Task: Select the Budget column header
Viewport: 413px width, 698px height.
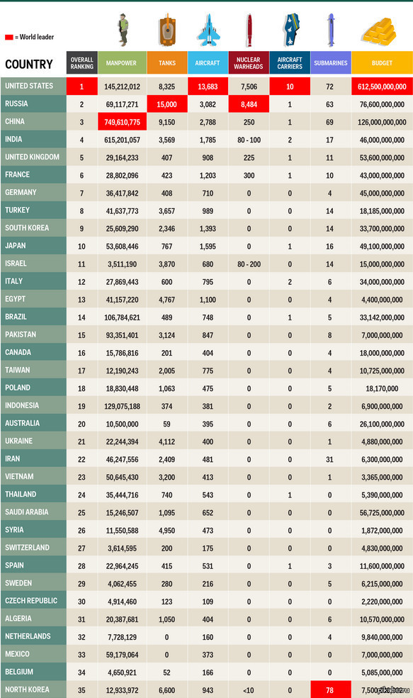Action: pyautogui.click(x=382, y=63)
